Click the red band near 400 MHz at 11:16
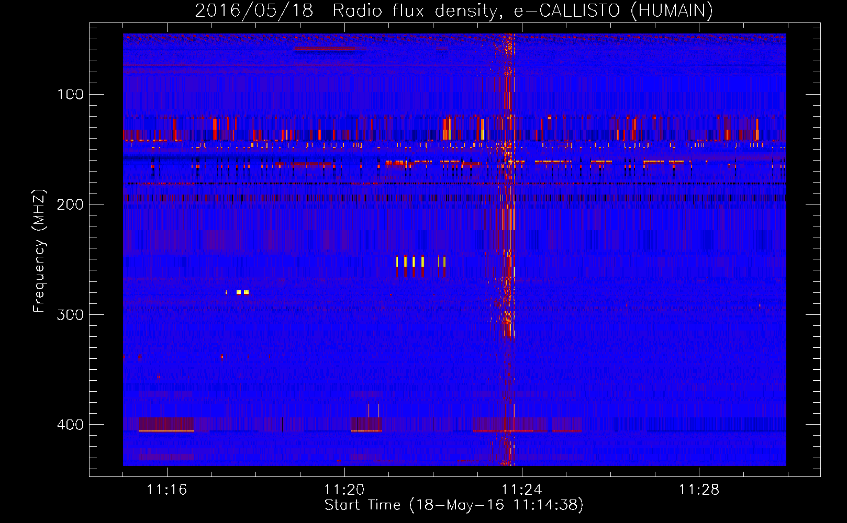 tap(166, 424)
